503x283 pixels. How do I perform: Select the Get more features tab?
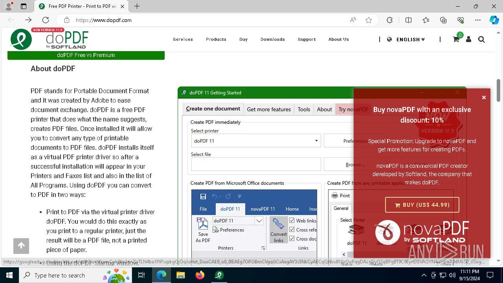269,109
